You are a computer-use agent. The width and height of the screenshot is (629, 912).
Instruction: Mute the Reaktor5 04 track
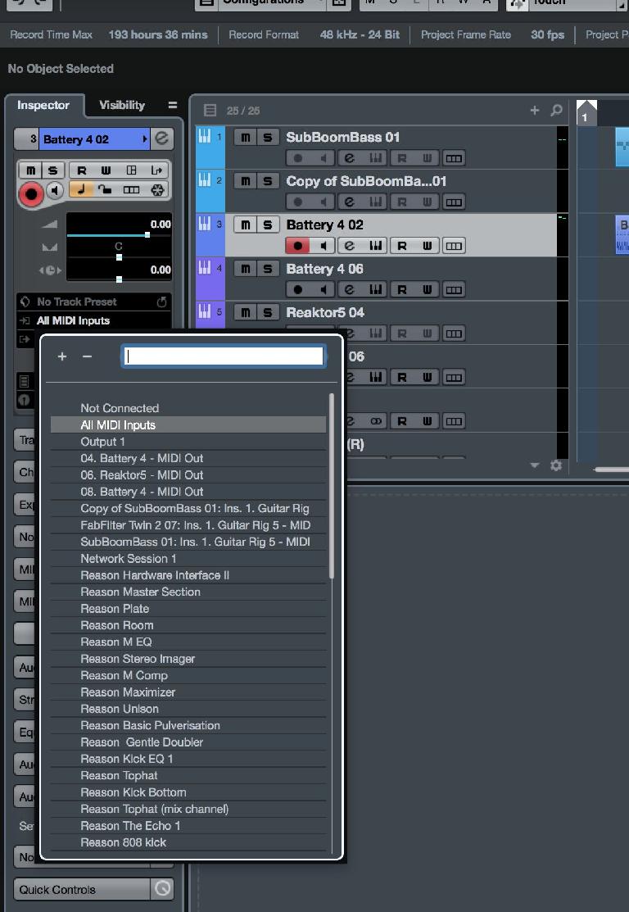click(x=246, y=312)
